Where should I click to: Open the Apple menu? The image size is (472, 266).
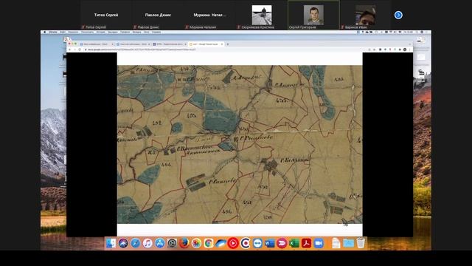point(45,32)
